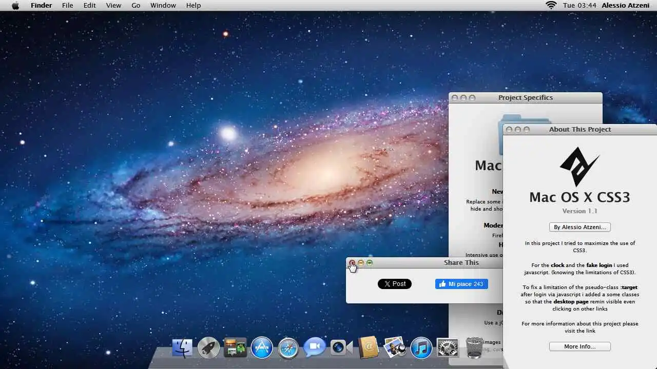Open the Apple logo menu

[x=15, y=5]
